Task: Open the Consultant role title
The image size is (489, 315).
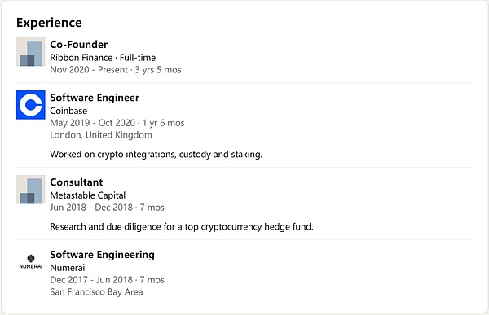Action: coord(77,182)
